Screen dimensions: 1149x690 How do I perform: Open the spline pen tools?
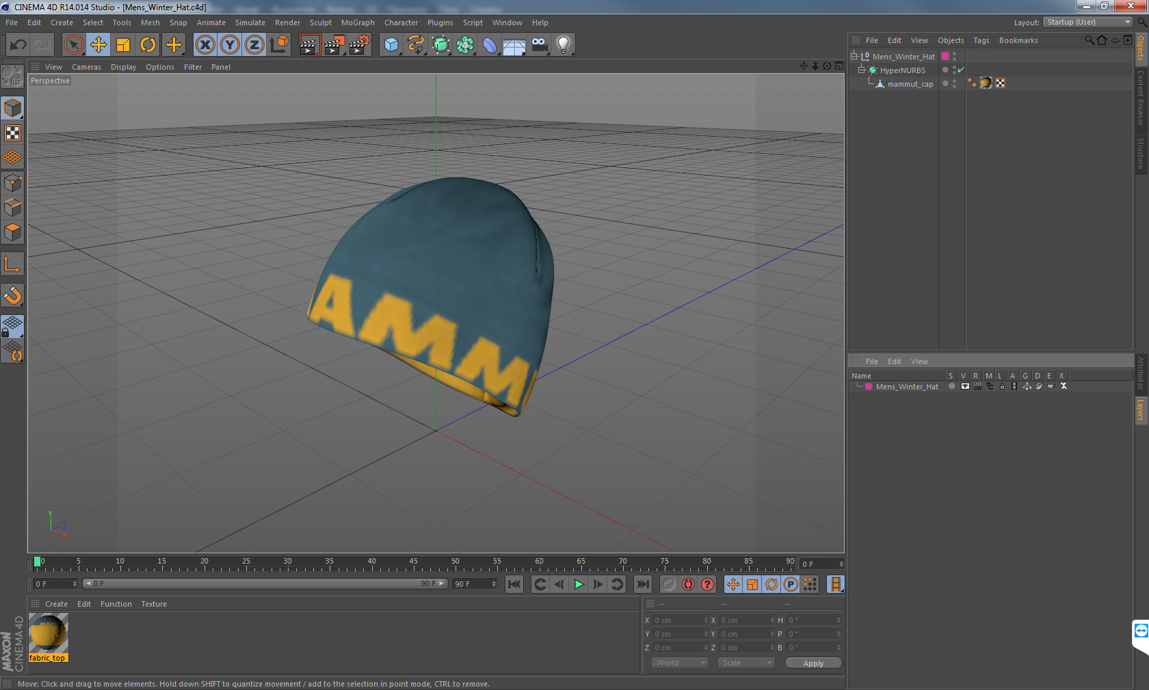point(416,45)
